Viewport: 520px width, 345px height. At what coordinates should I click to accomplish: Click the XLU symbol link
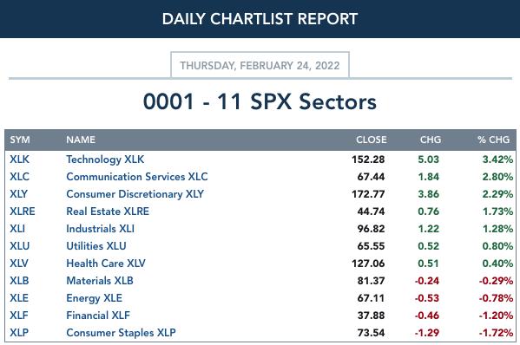tap(20, 246)
